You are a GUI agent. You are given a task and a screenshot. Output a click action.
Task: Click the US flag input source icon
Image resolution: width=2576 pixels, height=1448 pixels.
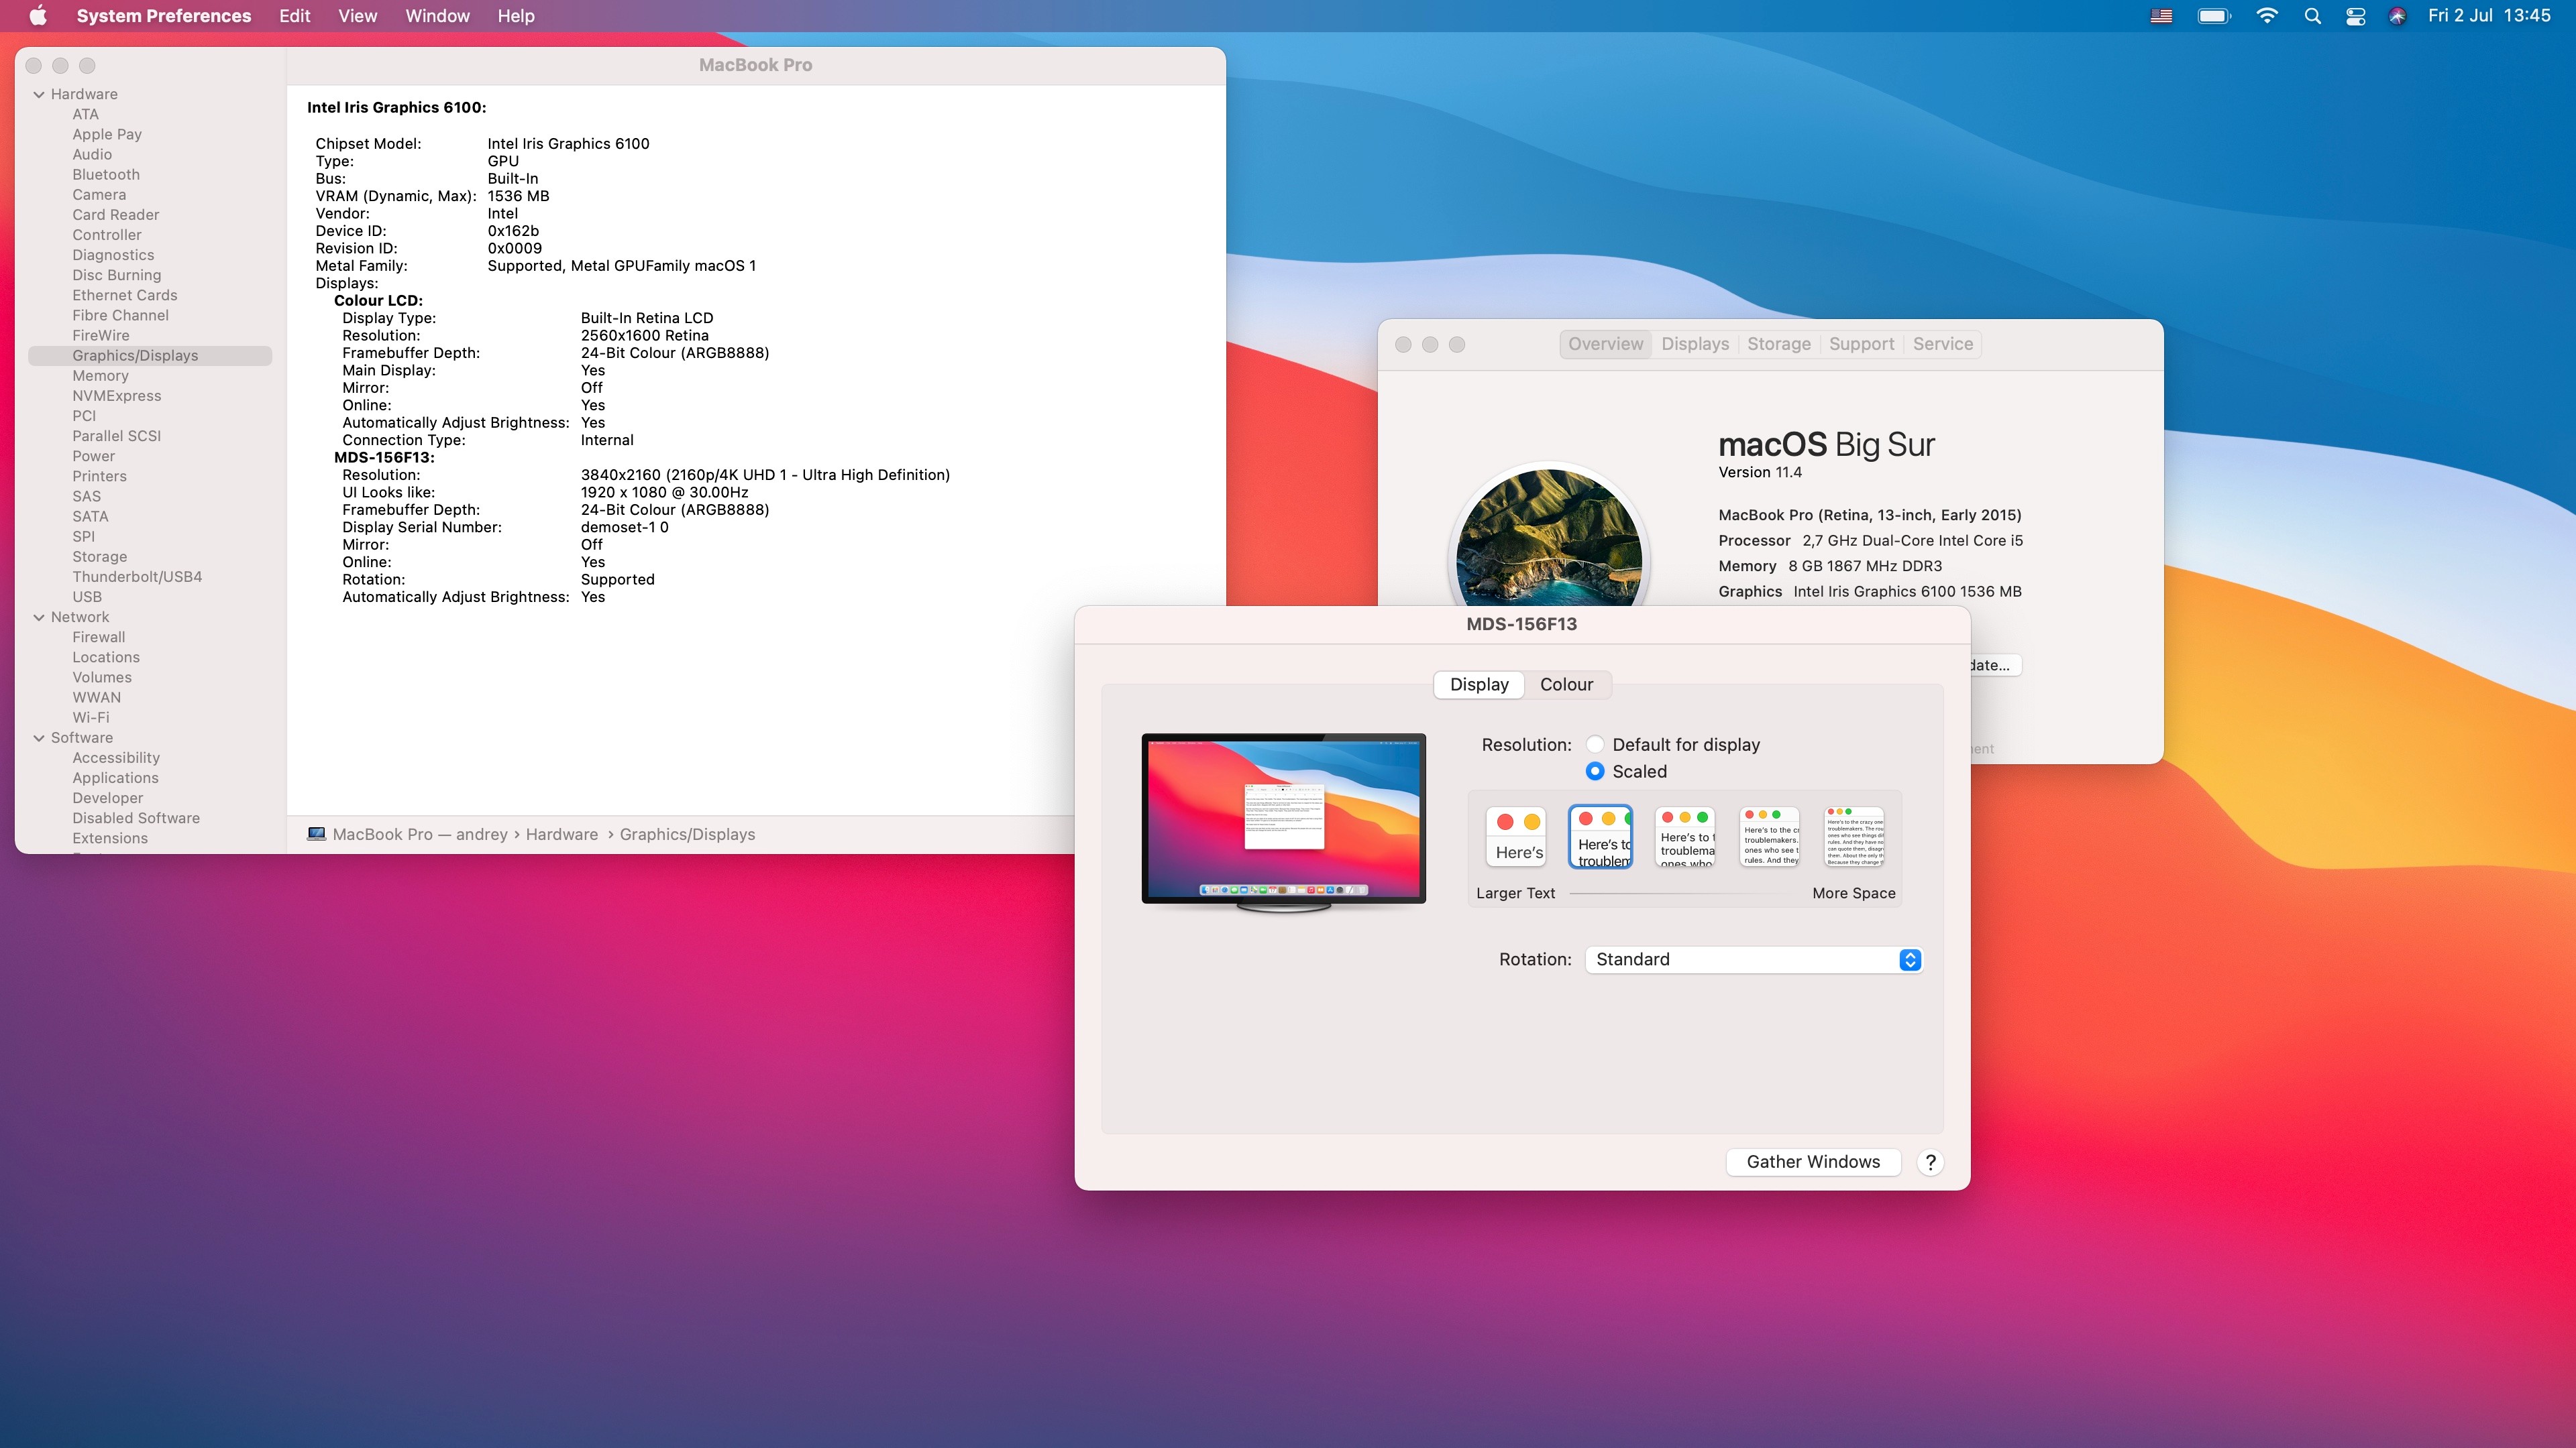click(x=2161, y=16)
